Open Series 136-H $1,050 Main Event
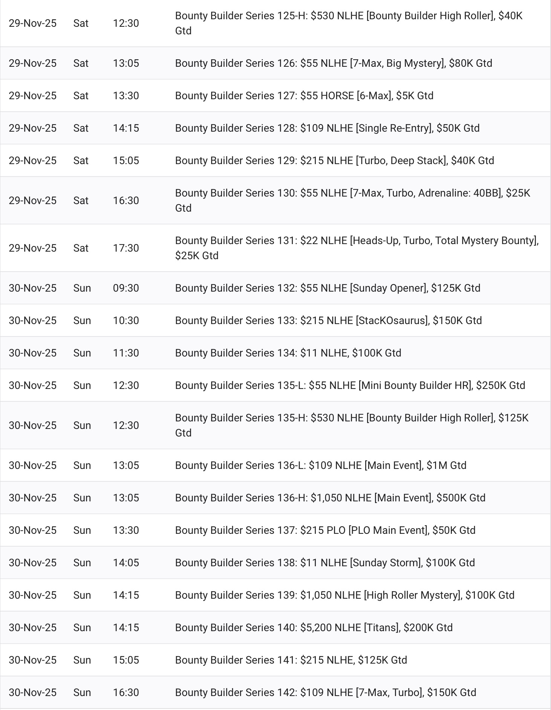The image size is (551, 710). click(x=330, y=498)
